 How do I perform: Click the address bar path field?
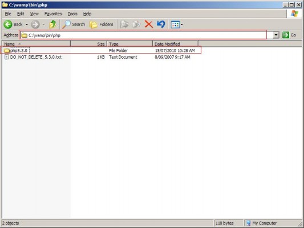pyautogui.click(x=143, y=35)
